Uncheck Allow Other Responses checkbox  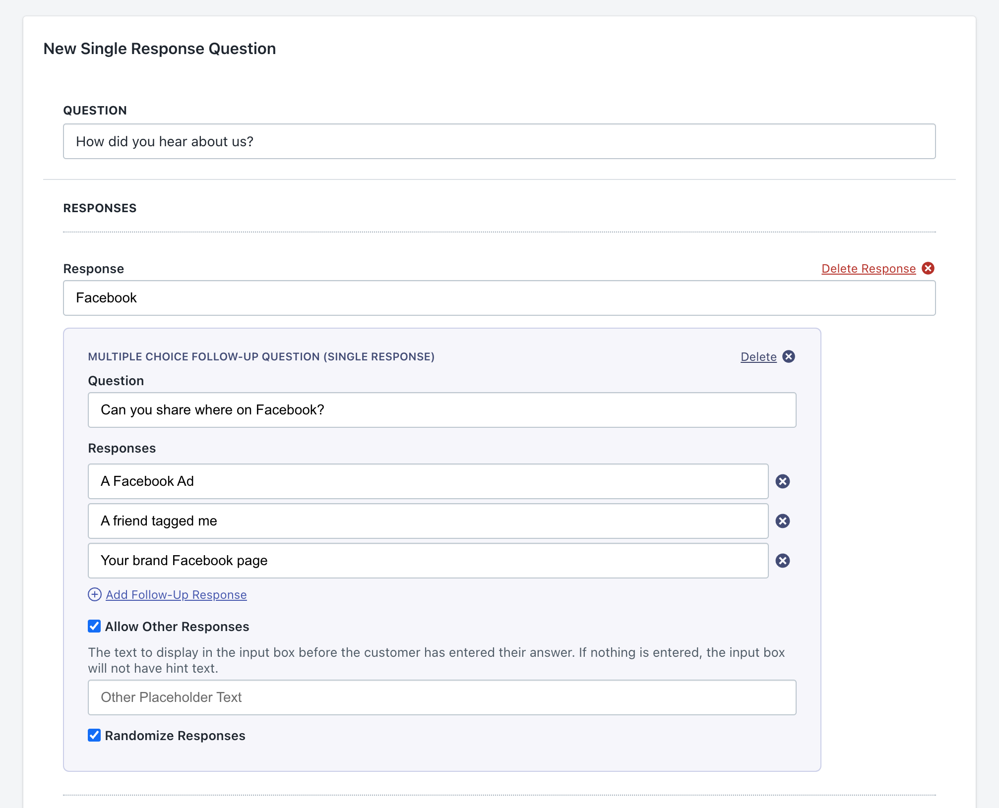pyautogui.click(x=94, y=626)
